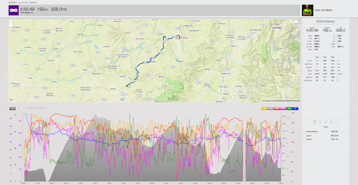
Task: Click the 328.0 TSS value in the header
Action: pyautogui.click(x=59, y=9)
